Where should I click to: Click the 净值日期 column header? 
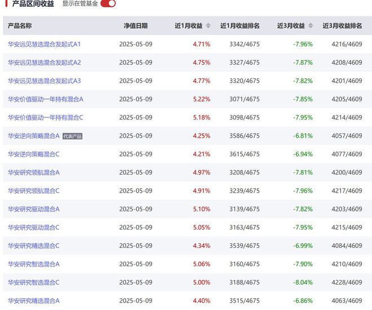(136, 25)
